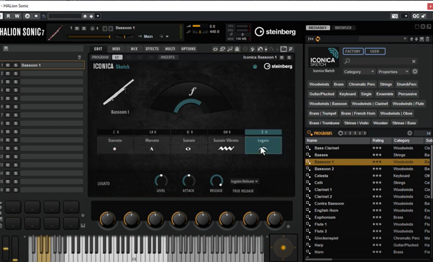
Task: Clear the MediaBay search with the X
Action: tap(414, 61)
